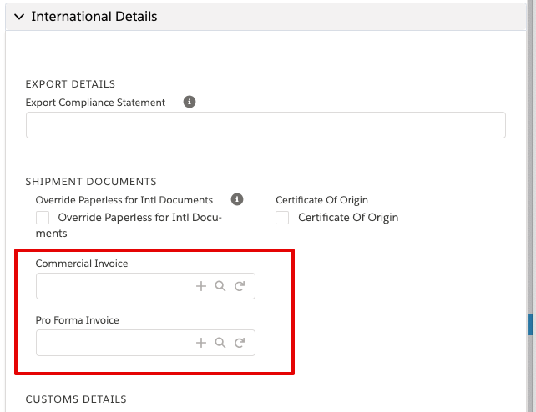Click the refresh icon in the Commercial Invoice field
536x412 pixels.
[240, 286]
